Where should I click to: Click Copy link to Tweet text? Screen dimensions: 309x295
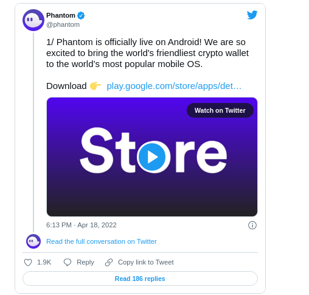coord(146,262)
